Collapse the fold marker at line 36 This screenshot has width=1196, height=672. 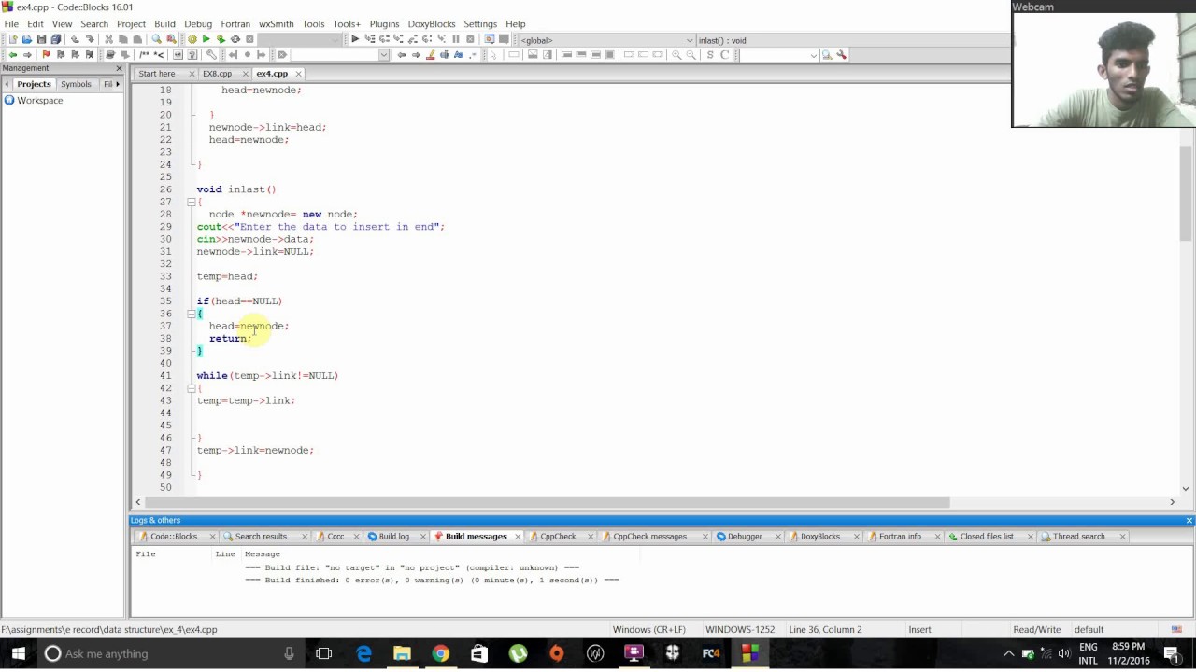coord(191,314)
